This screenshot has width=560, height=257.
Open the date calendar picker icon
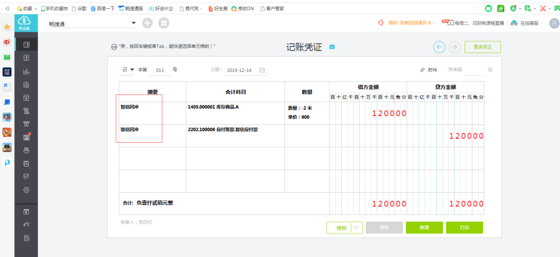click(262, 70)
